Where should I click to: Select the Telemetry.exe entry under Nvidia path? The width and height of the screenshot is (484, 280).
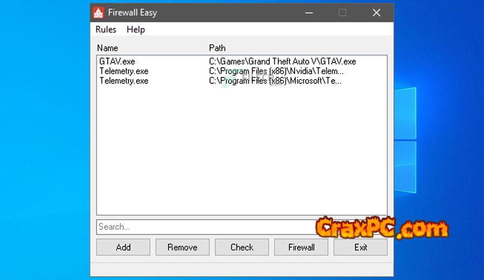pyautogui.click(x=124, y=71)
